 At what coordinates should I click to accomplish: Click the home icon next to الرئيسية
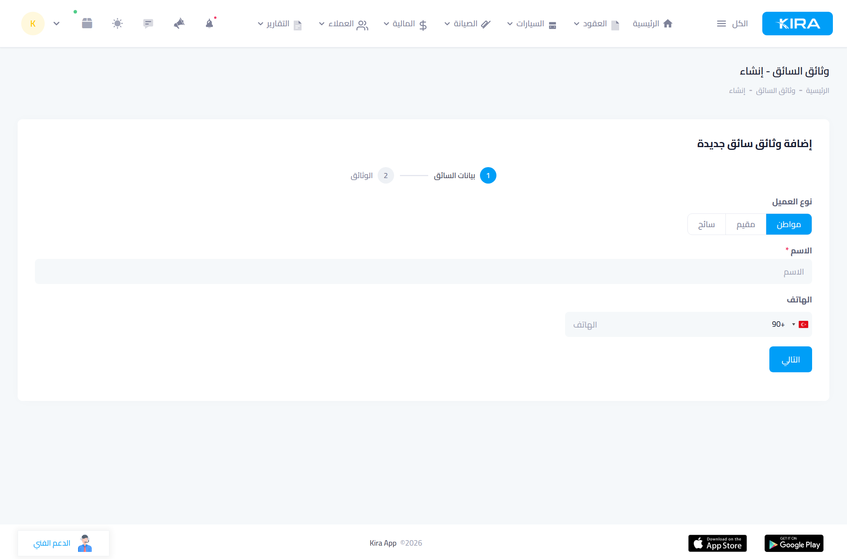668,24
